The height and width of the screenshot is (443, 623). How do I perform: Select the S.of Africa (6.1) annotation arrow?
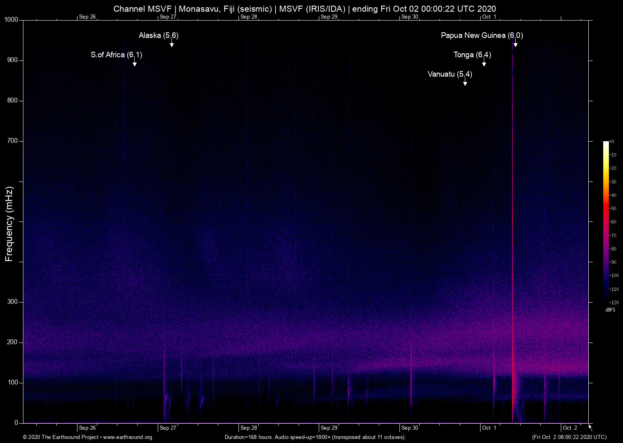click(x=134, y=63)
